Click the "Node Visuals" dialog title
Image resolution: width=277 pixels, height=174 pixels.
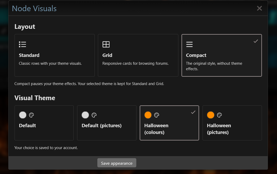(x=34, y=9)
